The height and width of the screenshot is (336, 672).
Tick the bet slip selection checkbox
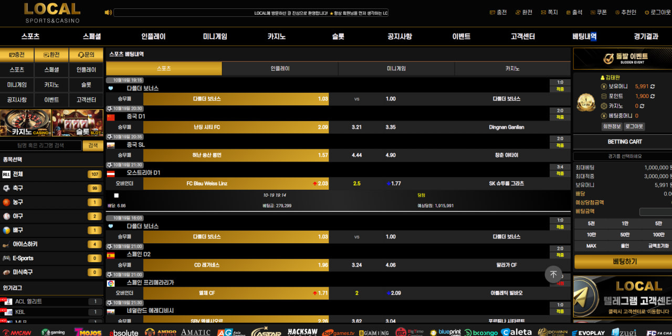click(117, 196)
